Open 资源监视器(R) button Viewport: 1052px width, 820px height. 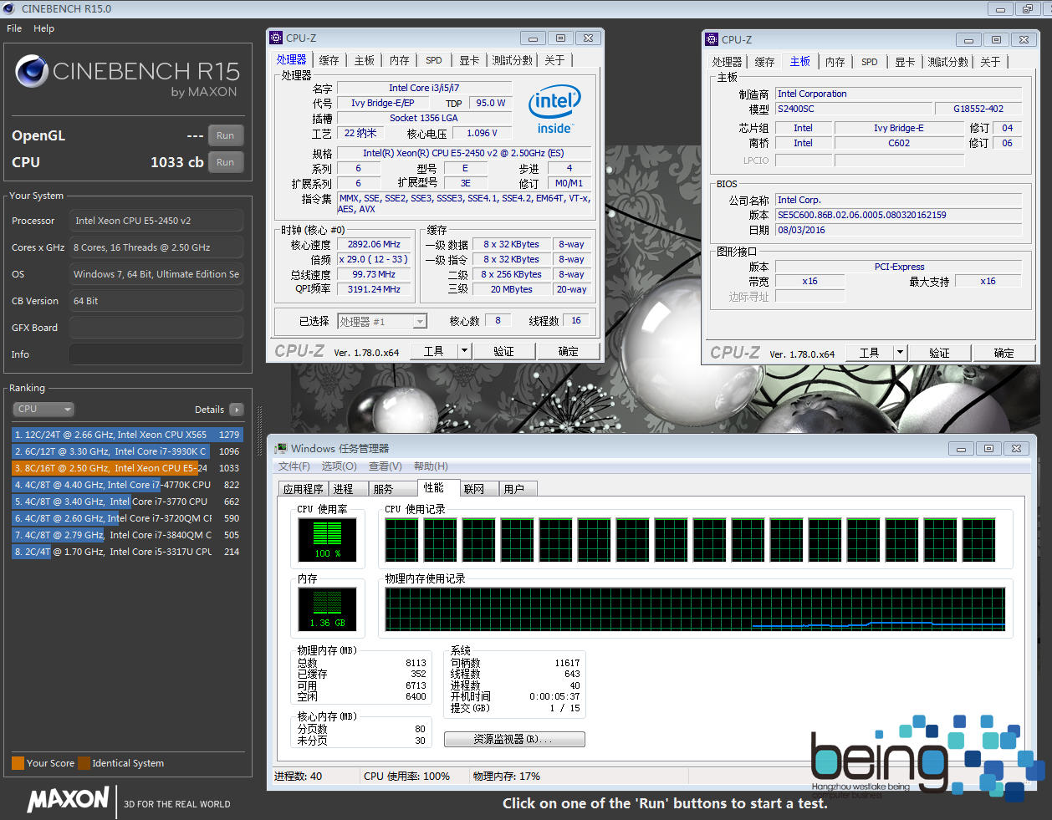[x=514, y=740]
